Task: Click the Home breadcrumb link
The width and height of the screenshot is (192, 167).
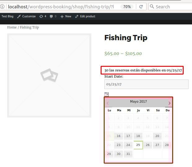Action: click(x=12, y=27)
